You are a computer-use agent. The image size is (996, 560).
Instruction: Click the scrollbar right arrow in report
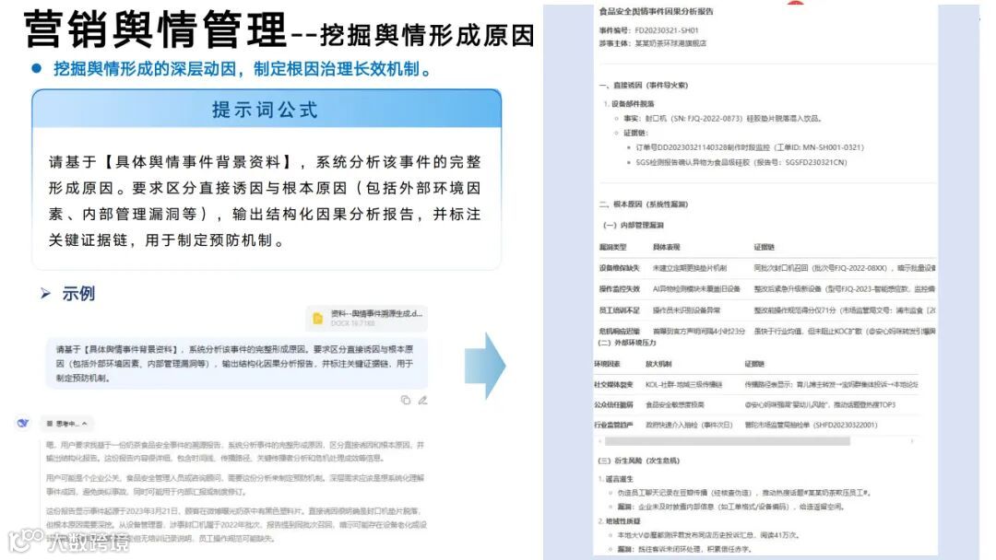point(912,441)
